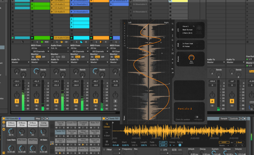Select waveform slot 10 in PanCake

coord(124,46)
